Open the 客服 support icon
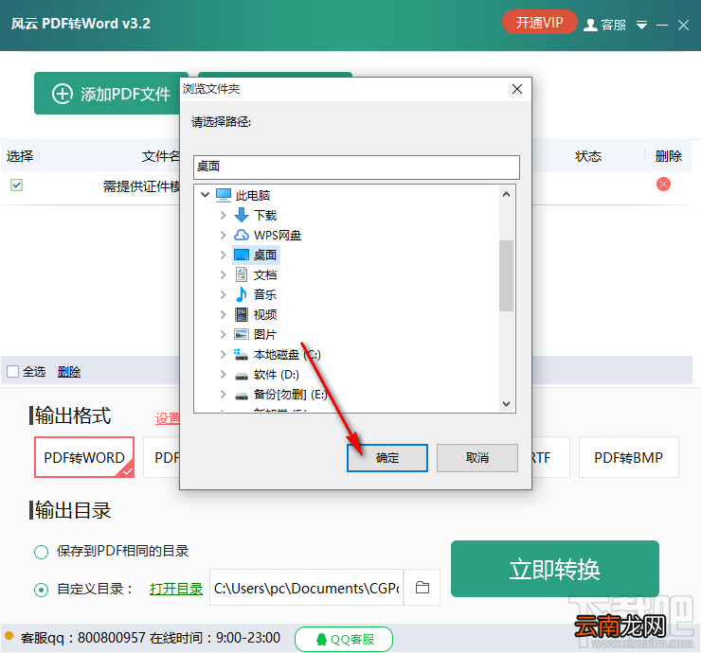The height and width of the screenshot is (653, 701). pyautogui.click(x=604, y=25)
